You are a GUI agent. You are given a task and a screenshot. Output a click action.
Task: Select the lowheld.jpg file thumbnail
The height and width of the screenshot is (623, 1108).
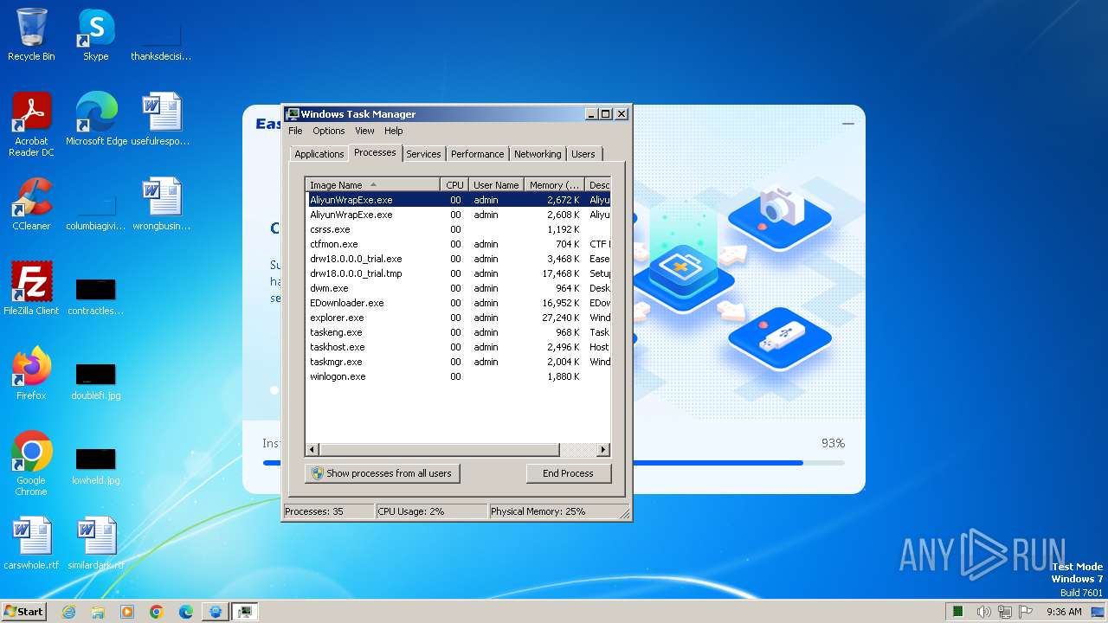96,466
